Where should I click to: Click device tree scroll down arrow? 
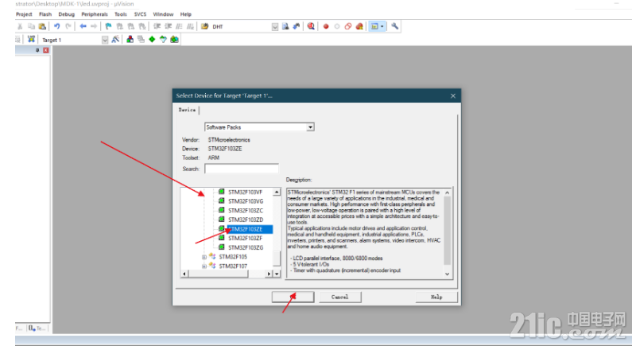(277, 274)
